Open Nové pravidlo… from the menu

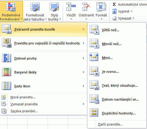(x=44, y=97)
